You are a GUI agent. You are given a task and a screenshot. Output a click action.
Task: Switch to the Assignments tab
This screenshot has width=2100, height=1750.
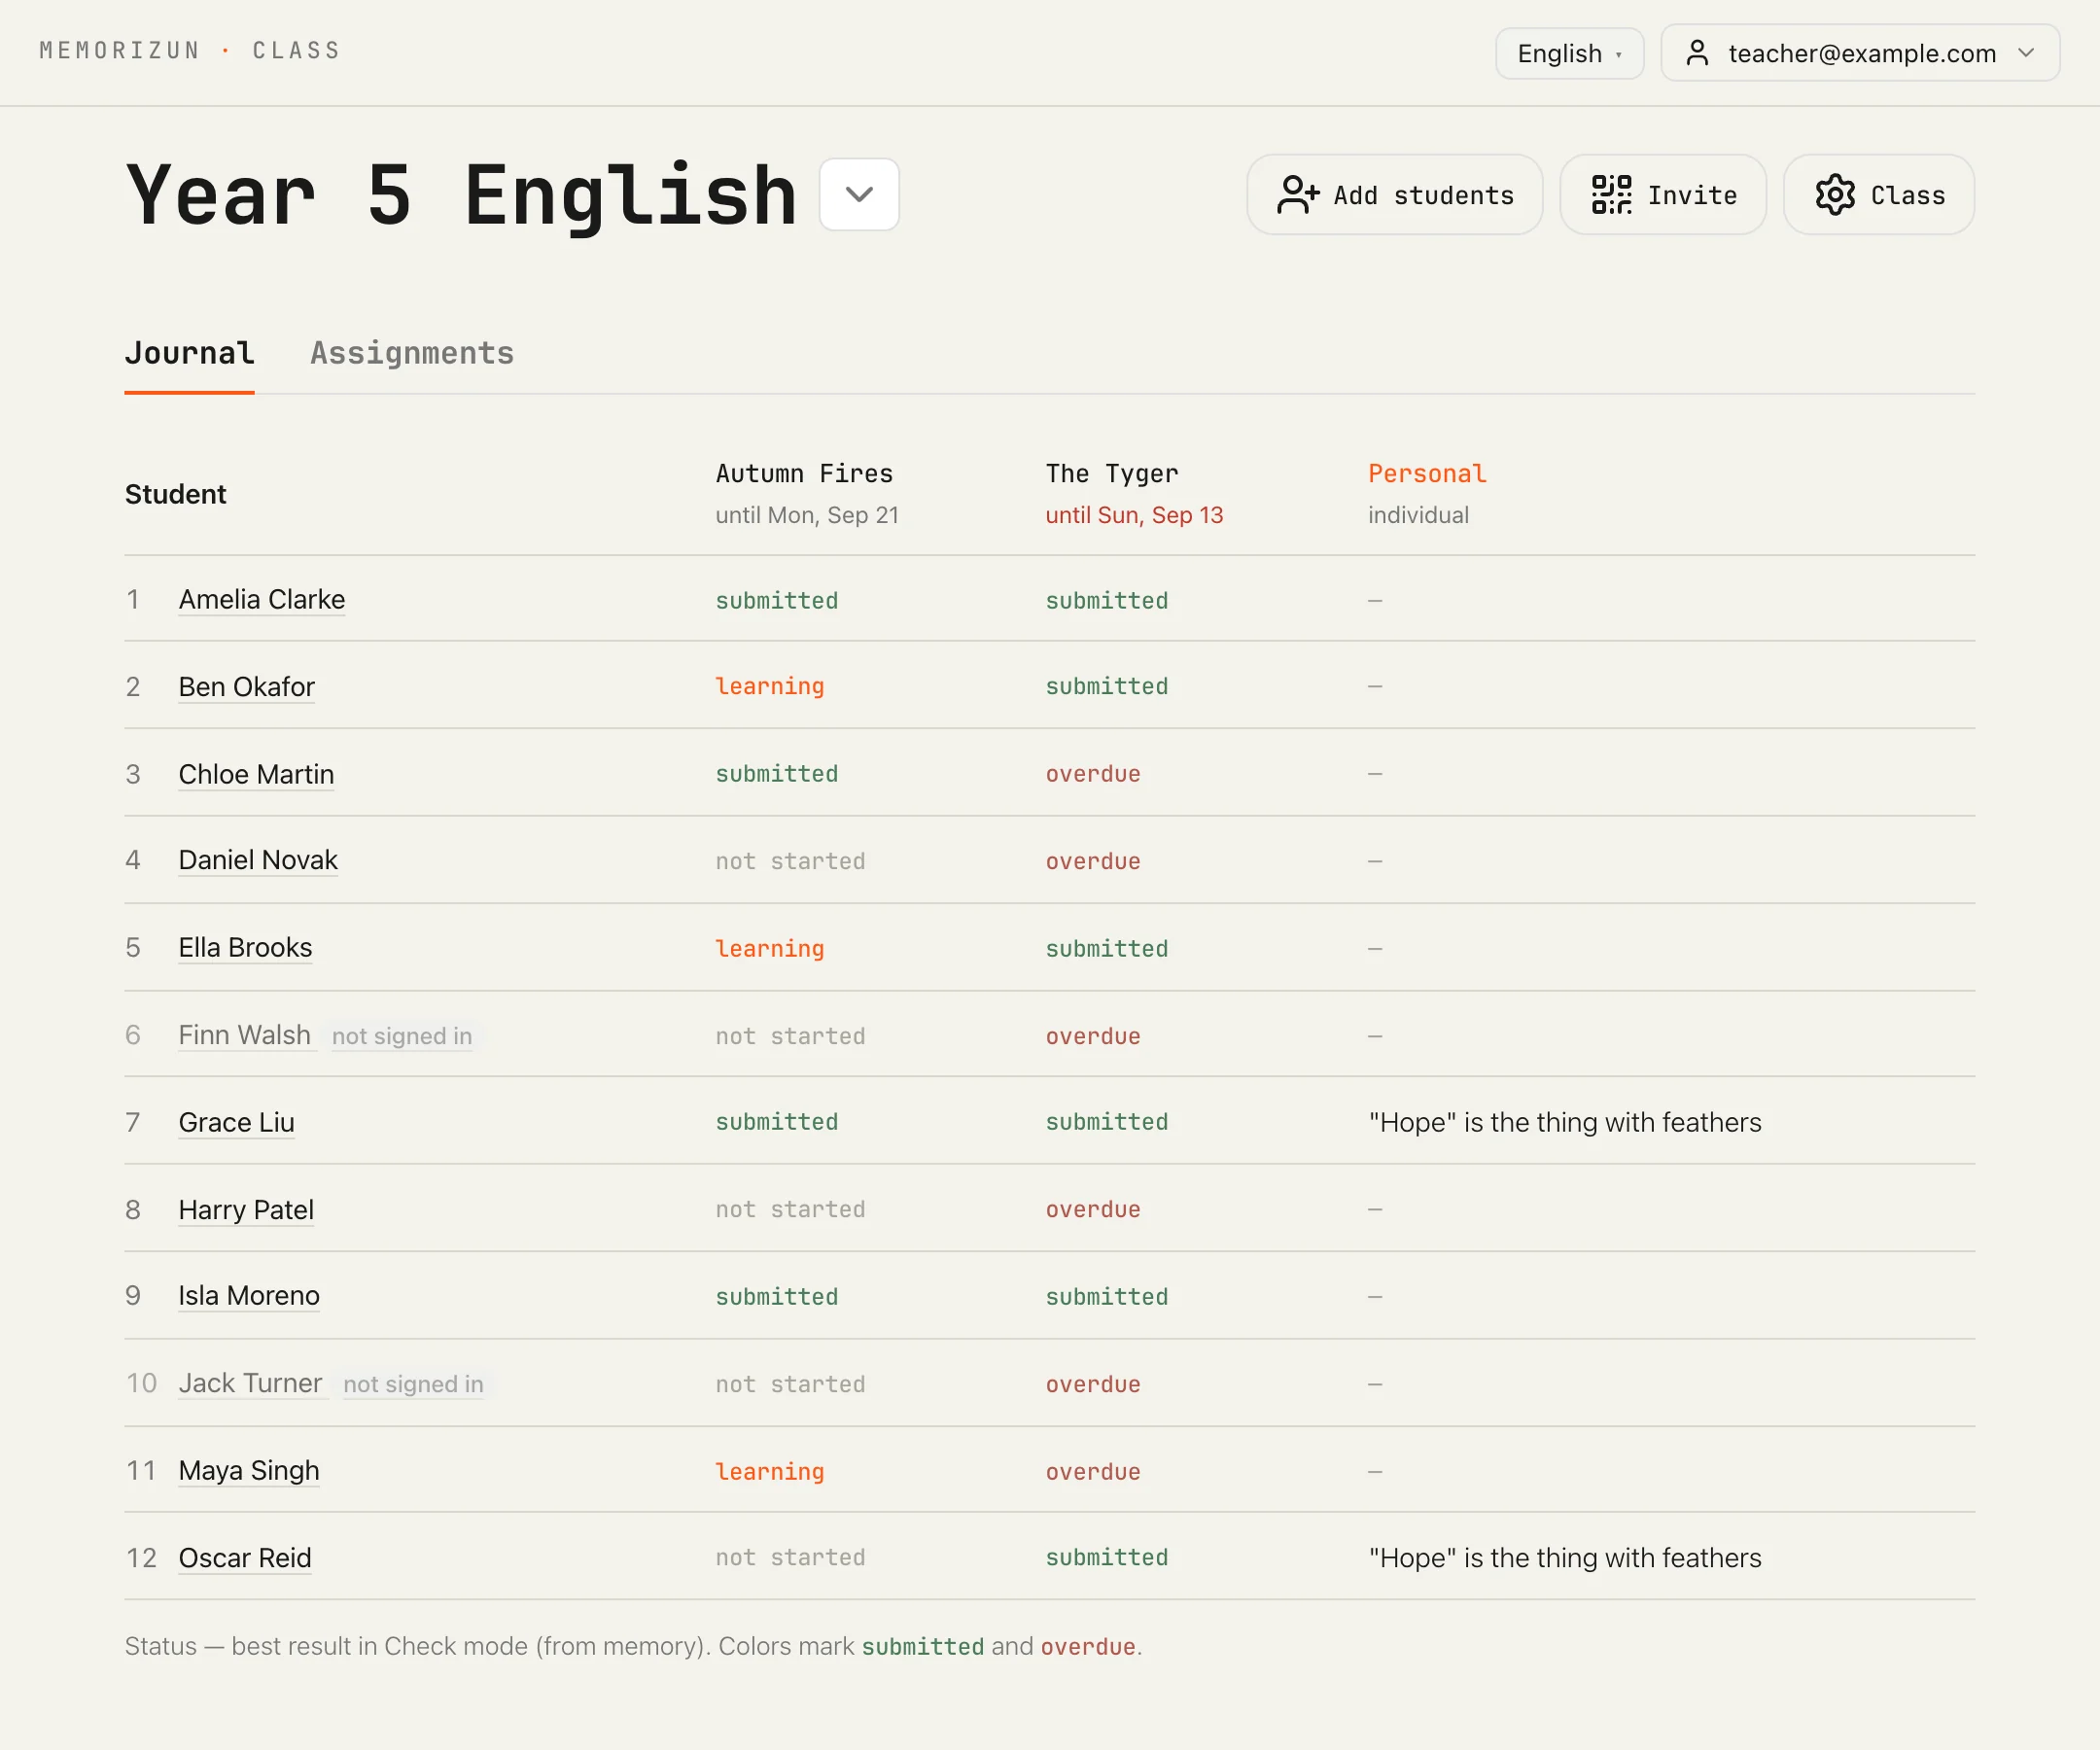tap(412, 353)
